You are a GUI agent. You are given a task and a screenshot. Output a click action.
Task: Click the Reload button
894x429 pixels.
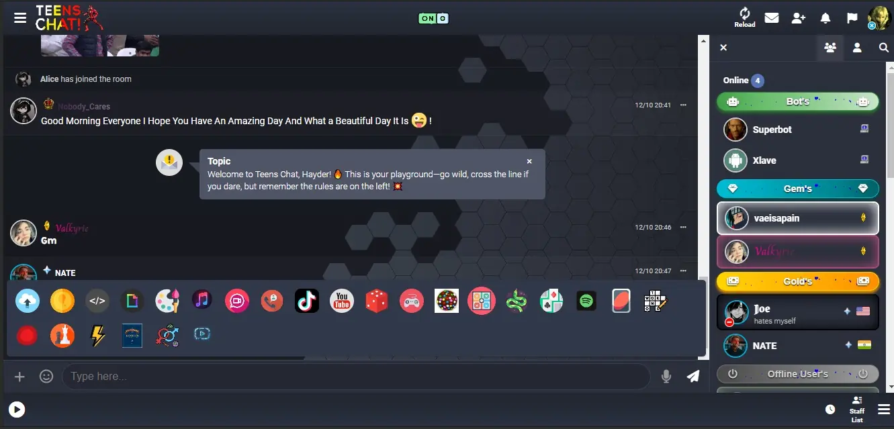pyautogui.click(x=744, y=17)
